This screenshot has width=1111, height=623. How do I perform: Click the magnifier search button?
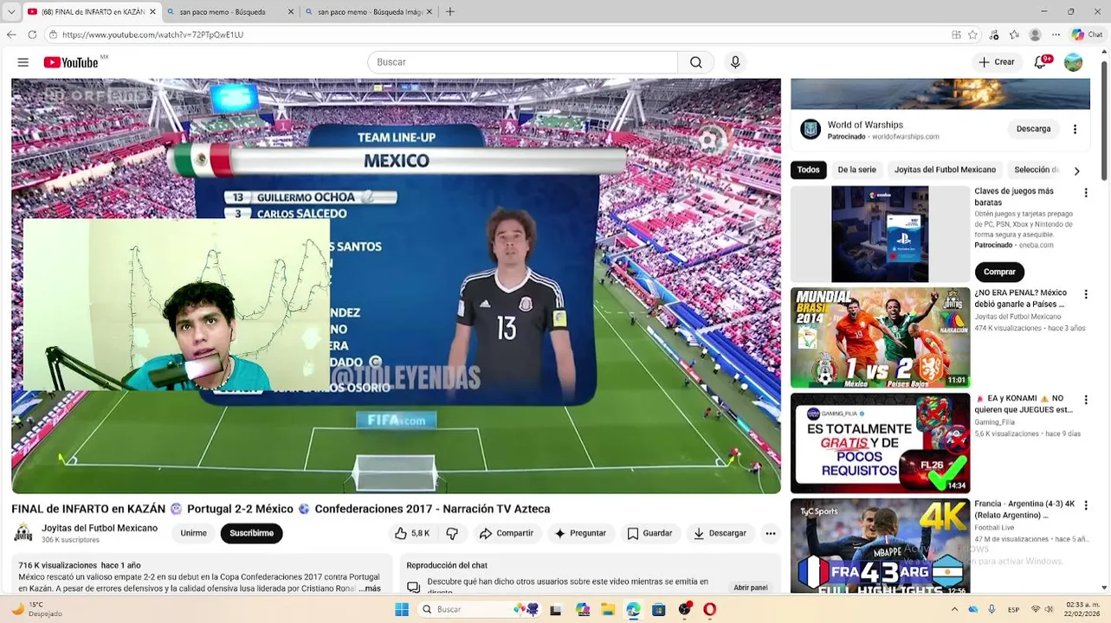click(696, 62)
